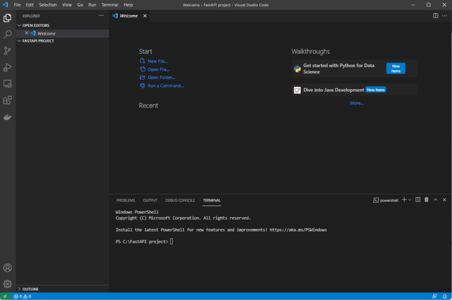Screen dimensions: 452x300
Task: Click the Open Folder... link
Action: click(161, 78)
